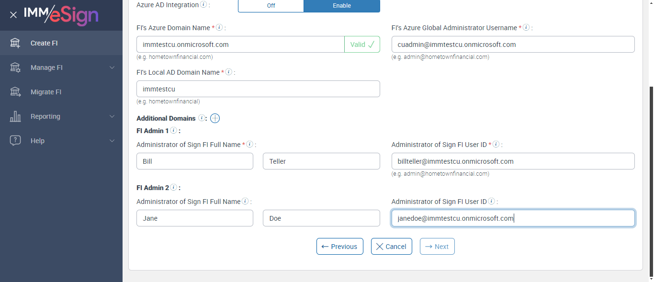Image resolution: width=654 pixels, height=282 pixels.
Task: Edit the billteller User ID field
Action: click(513, 161)
